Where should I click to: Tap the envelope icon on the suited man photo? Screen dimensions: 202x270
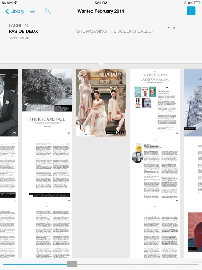click(x=15, y=133)
